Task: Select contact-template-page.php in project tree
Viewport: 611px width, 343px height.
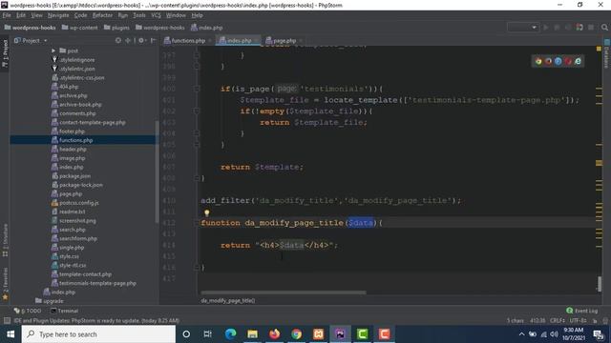Action: (x=93, y=122)
